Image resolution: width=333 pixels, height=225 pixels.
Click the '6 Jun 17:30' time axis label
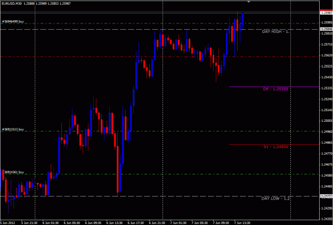(x=135, y=223)
